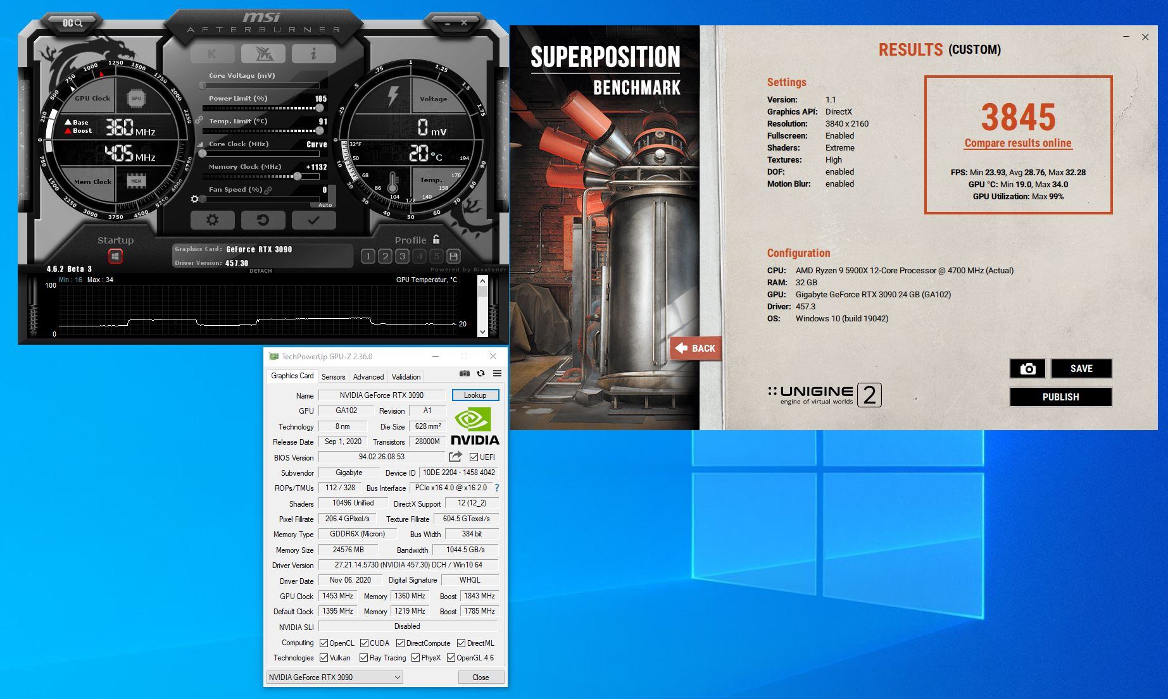Click the fan speed settings gear icon
1168x699 pixels.
pyautogui.click(x=195, y=199)
